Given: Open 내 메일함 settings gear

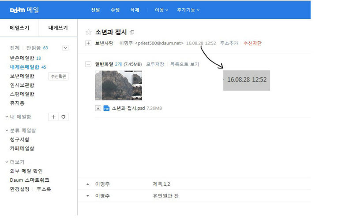Looking at the screenshot, I should pos(63,117).
